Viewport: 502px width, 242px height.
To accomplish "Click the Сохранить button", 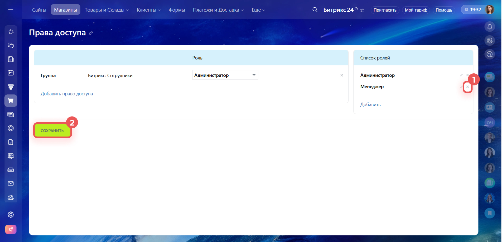I will (52, 131).
